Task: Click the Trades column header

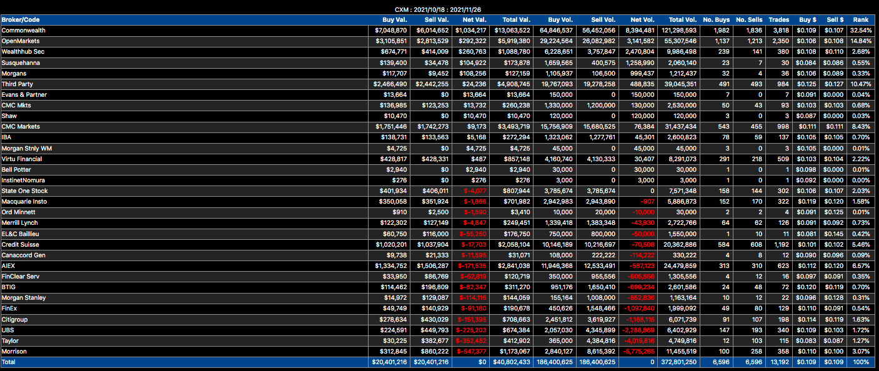Action: tap(778, 20)
